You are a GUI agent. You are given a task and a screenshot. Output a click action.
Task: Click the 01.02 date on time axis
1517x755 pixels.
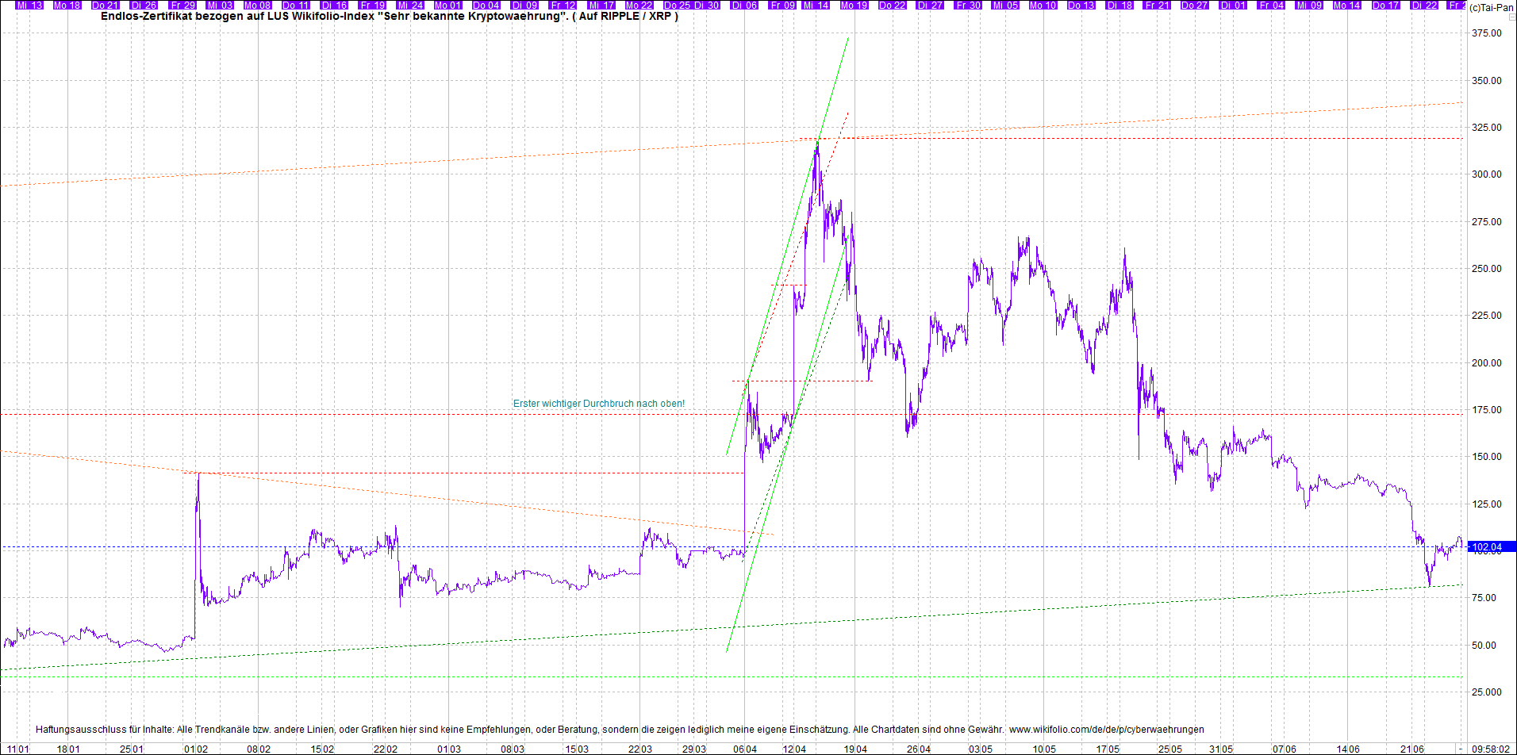tap(195, 749)
